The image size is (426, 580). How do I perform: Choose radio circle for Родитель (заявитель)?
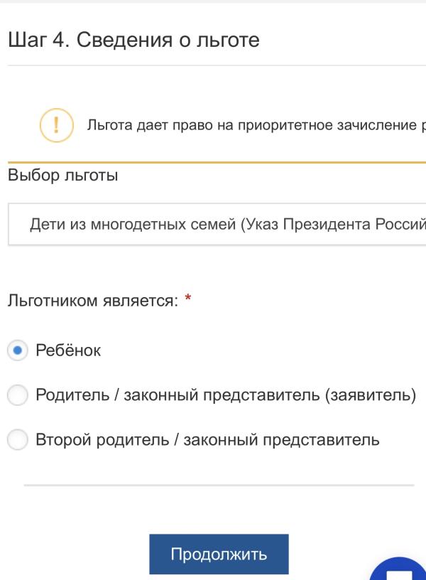18,395
